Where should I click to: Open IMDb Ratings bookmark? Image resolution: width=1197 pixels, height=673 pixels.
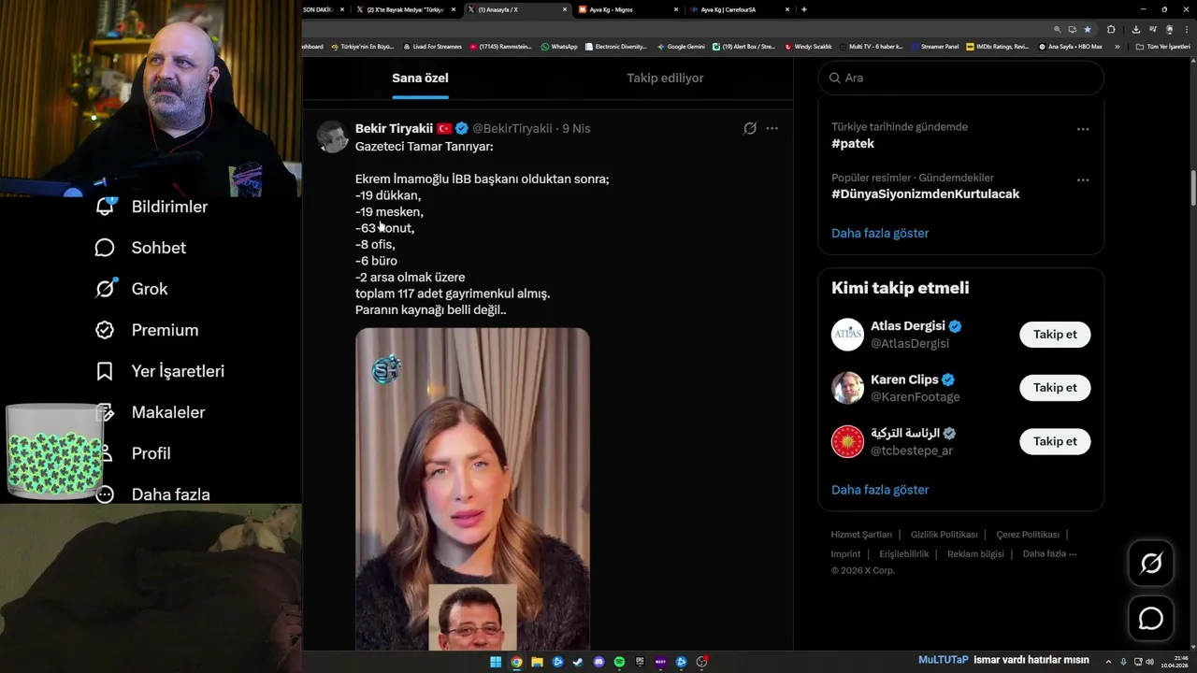pos(997,47)
